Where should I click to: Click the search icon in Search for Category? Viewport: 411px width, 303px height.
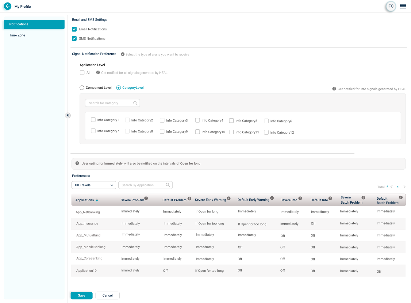pos(135,103)
